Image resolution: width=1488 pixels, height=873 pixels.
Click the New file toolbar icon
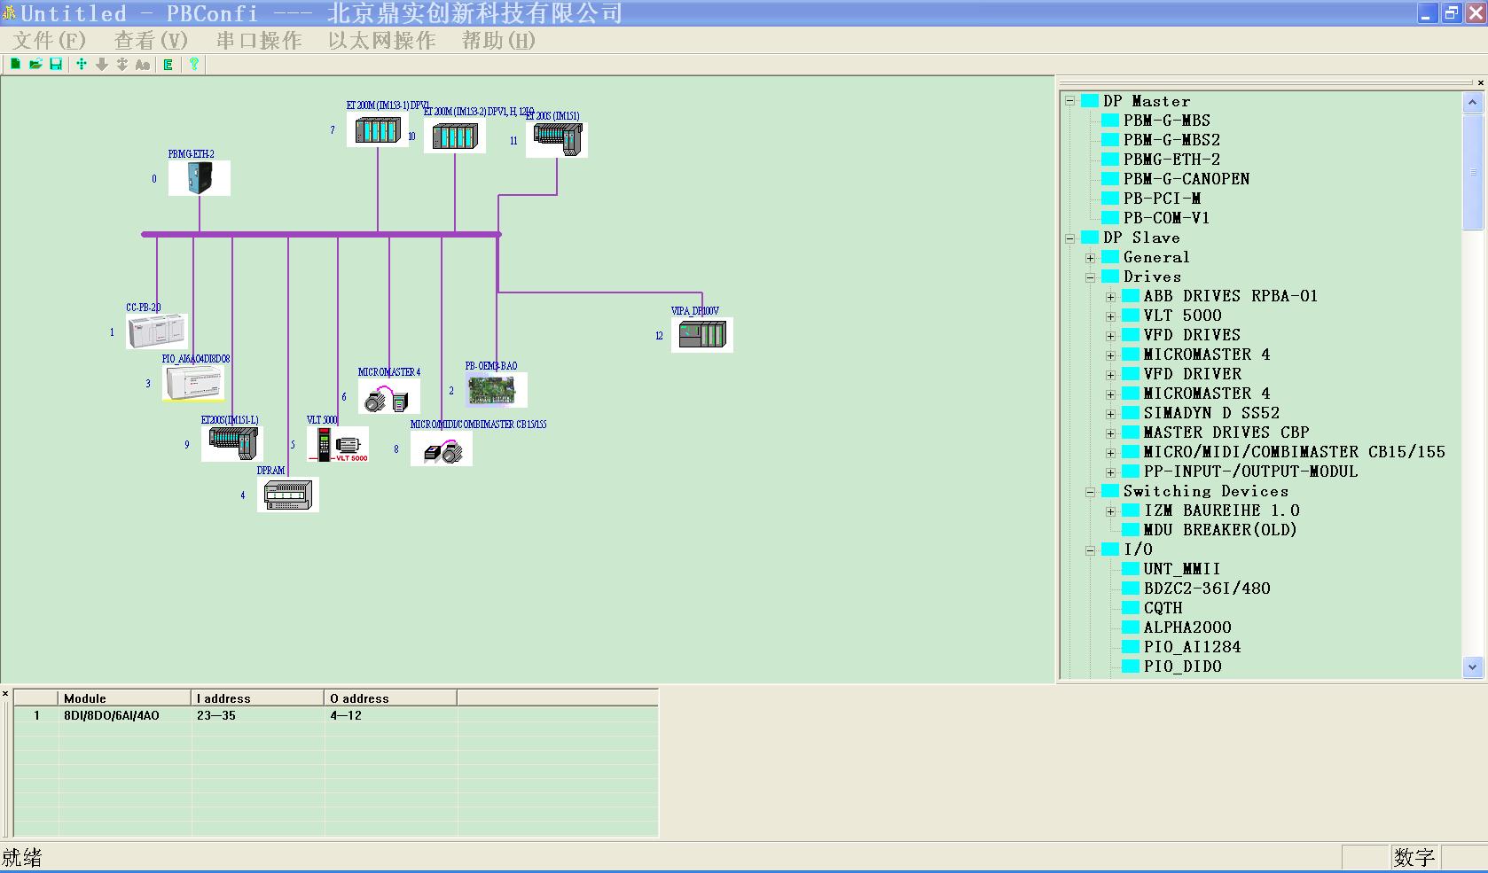(15, 64)
